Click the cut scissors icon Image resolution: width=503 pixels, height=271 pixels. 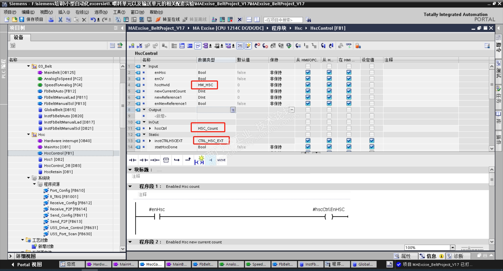pyautogui.click(x=61, y=20)
